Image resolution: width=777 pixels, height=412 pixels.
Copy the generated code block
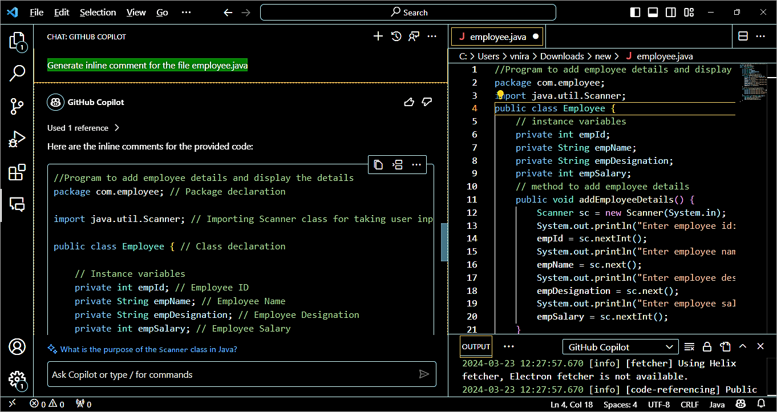pos(378,165)
